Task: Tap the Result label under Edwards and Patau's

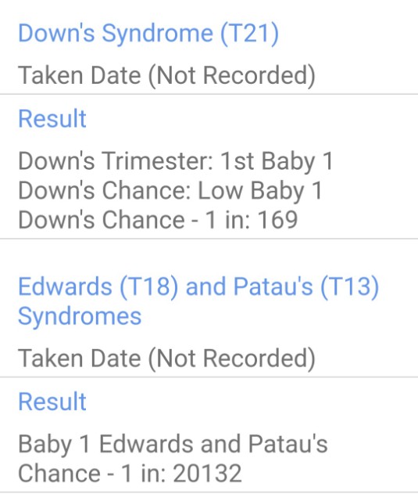Action: pos(52,402)
